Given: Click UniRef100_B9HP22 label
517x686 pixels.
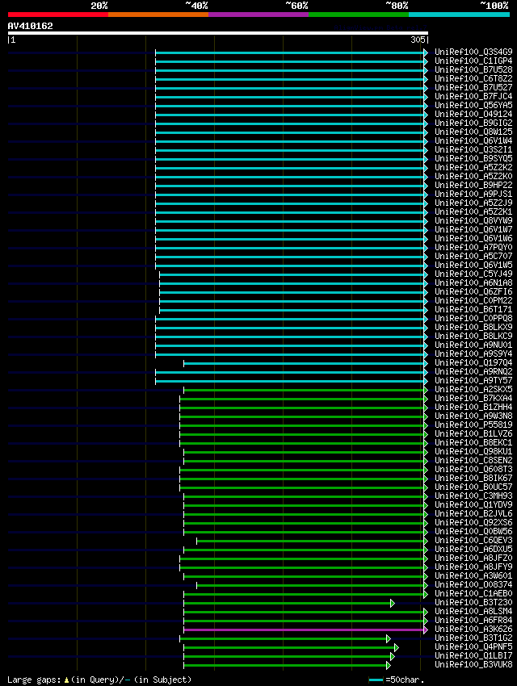Looking at the screenshot, I should click(473, 185).
